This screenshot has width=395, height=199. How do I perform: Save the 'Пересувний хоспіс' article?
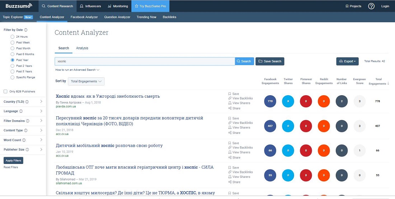(x=233, y=118)
